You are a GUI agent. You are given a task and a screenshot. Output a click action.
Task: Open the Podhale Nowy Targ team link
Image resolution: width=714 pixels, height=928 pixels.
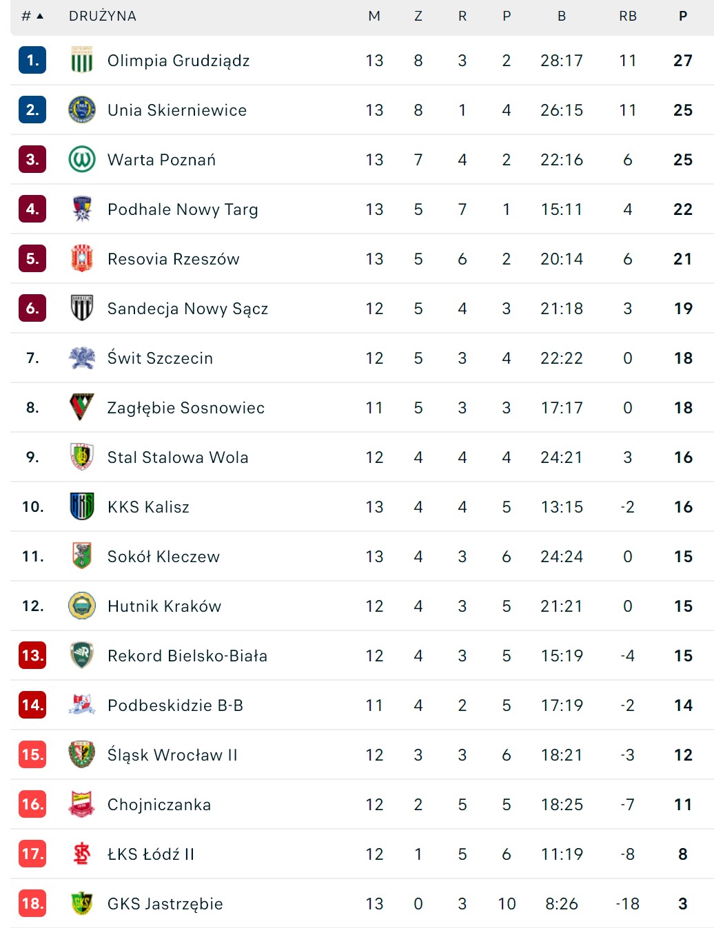point(183,209)
